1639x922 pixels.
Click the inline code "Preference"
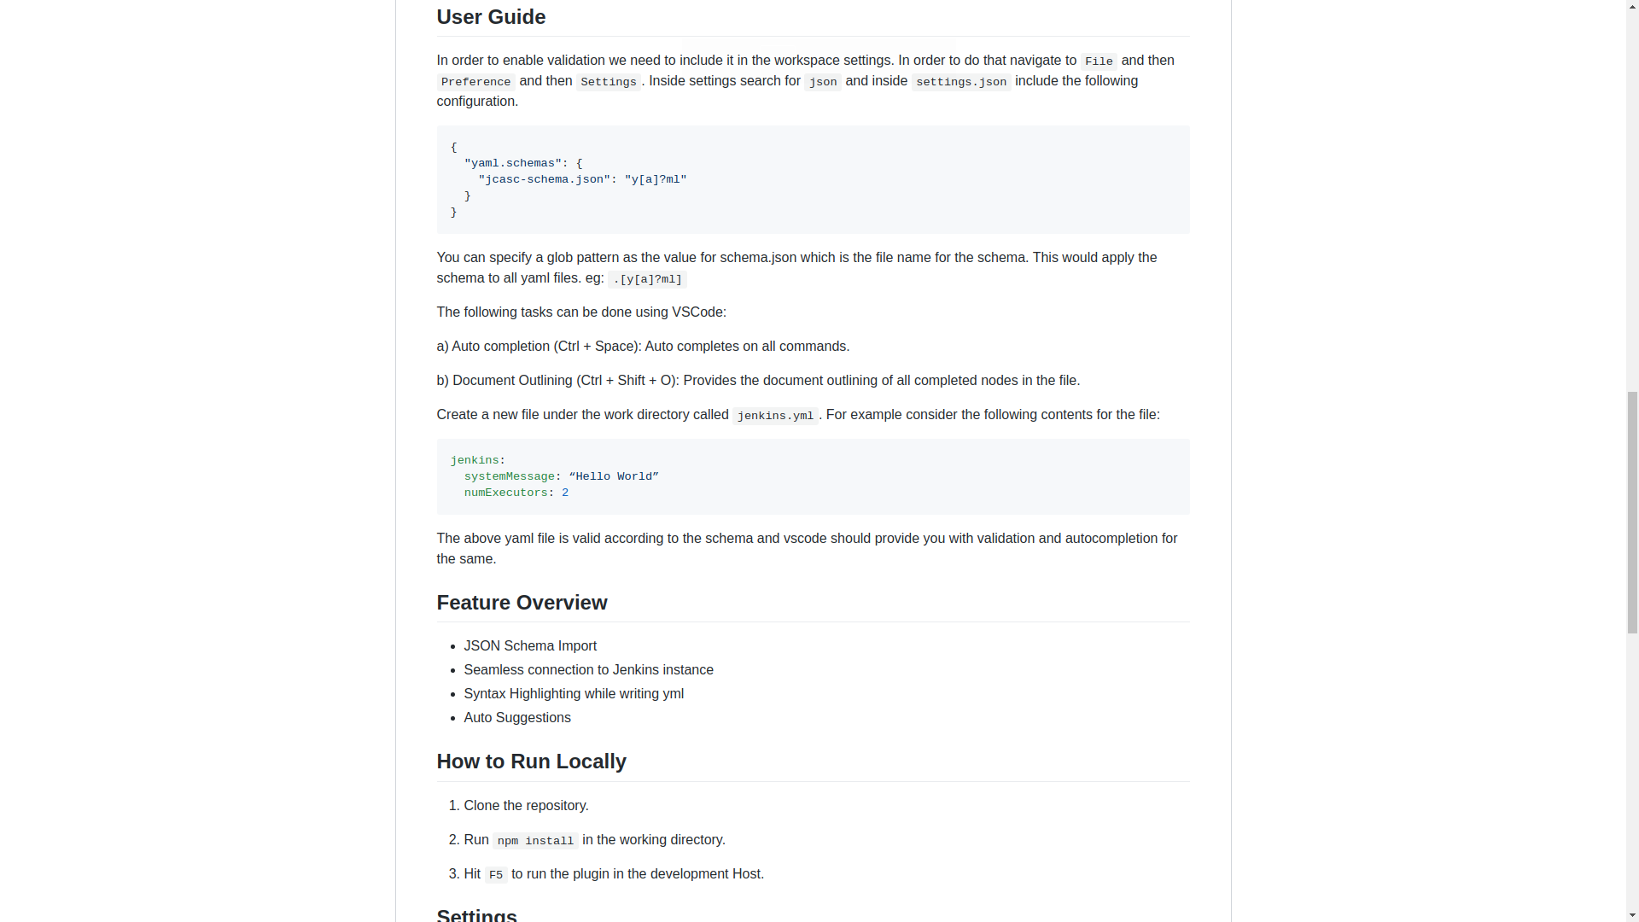coord(475,82)
